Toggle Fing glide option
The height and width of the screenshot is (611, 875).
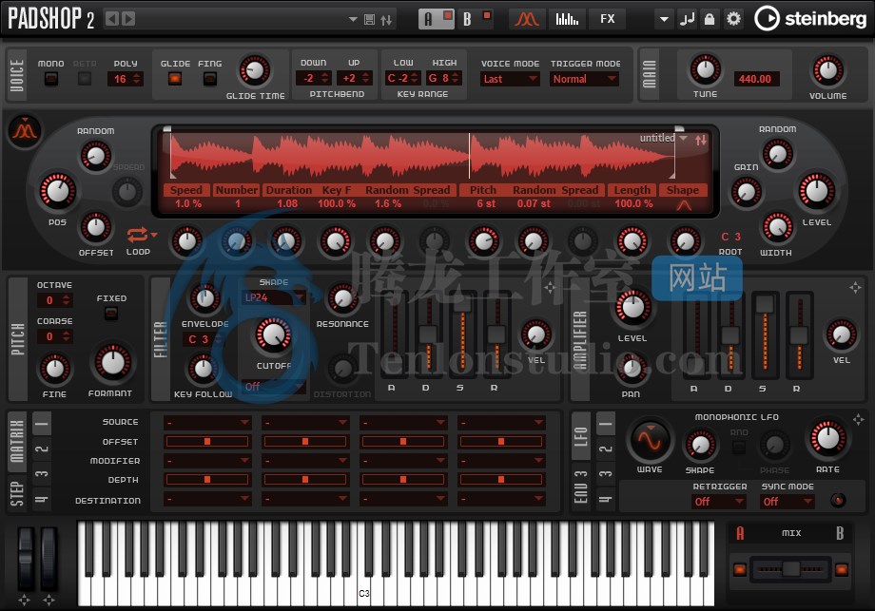click(x=210, y=79)
